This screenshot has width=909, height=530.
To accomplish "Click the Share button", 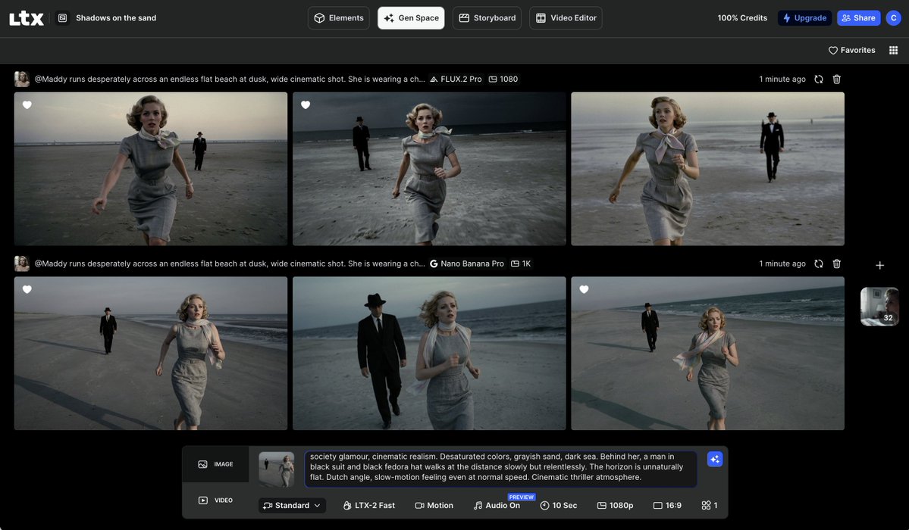I will pos(858,18).
